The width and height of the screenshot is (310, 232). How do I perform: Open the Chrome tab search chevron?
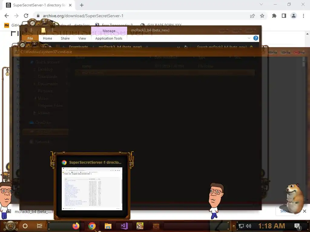click(x=261, y=4)
